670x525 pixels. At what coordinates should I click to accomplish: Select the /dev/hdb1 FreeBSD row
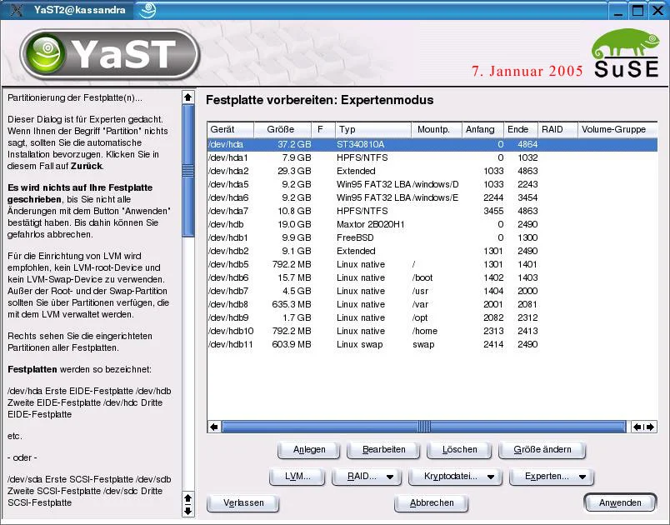click(x=432, y=237)
